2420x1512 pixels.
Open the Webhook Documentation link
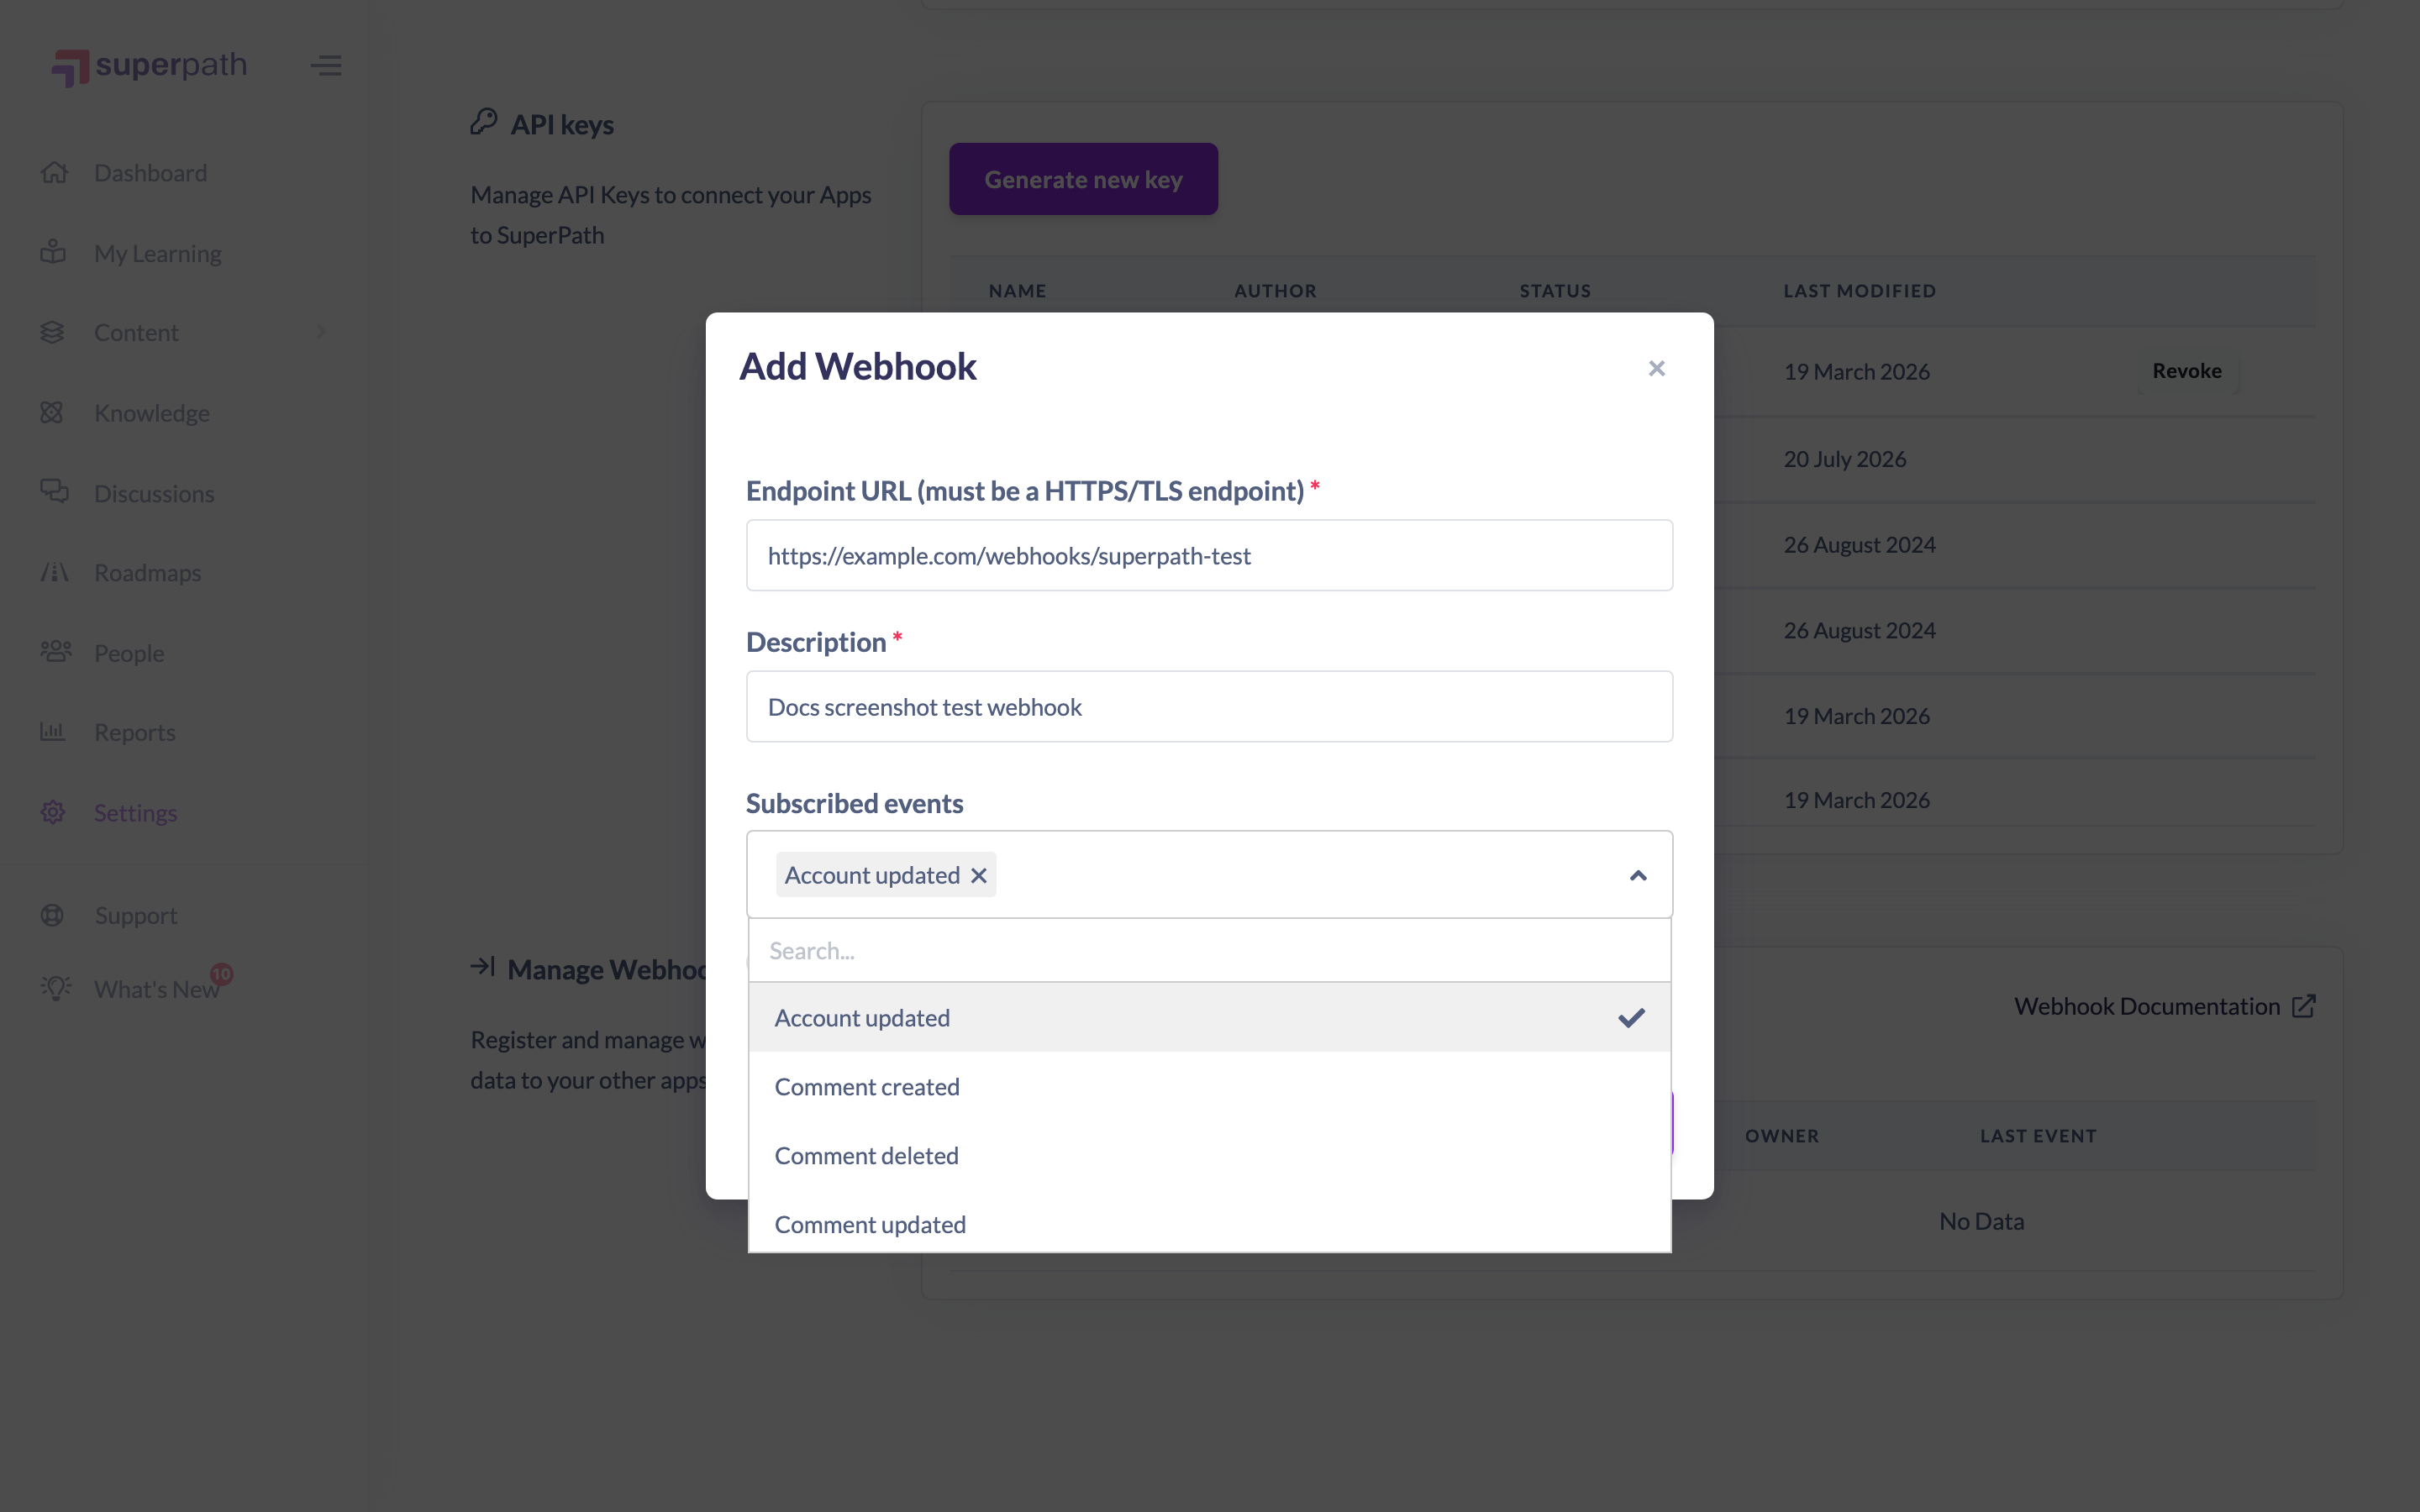[x=2164, y=1006]
